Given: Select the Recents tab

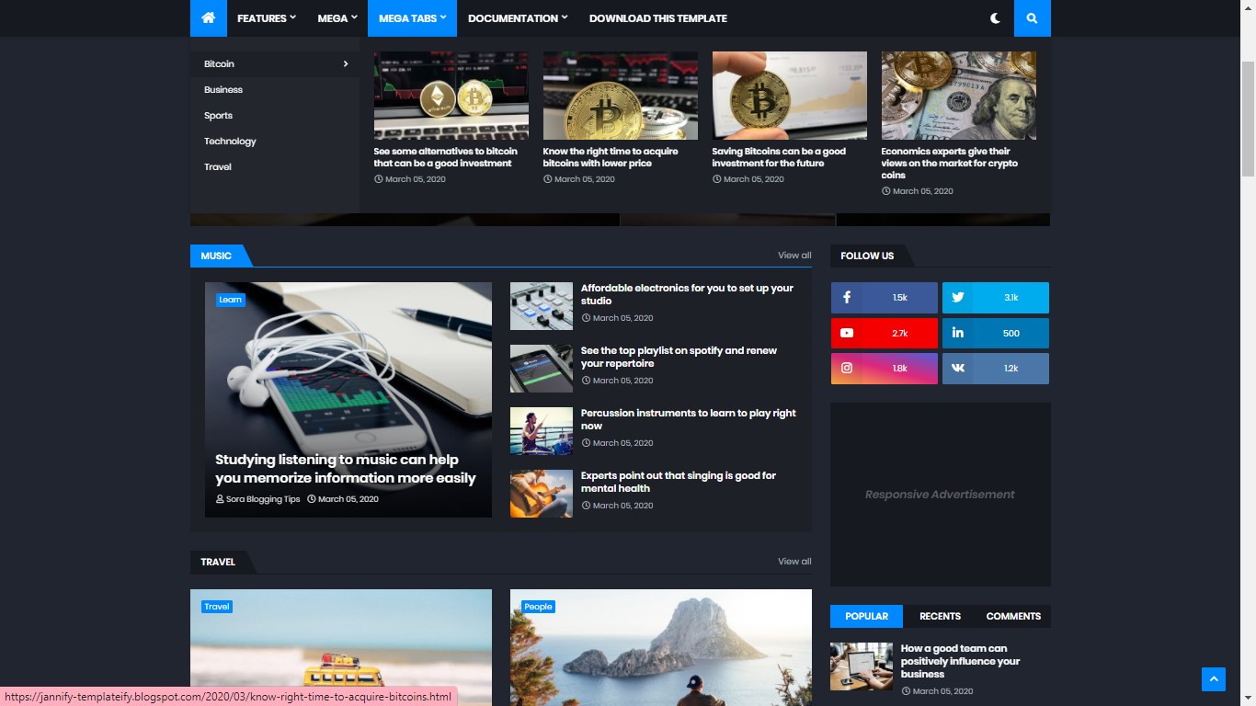Looking at the screenshot, I should pos(940,616).
